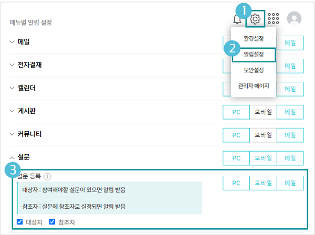Toggle 모바일 alerts for 게시판

coord(263,112)
